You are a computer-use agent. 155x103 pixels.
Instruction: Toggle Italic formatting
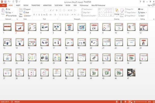pos(36,15)
